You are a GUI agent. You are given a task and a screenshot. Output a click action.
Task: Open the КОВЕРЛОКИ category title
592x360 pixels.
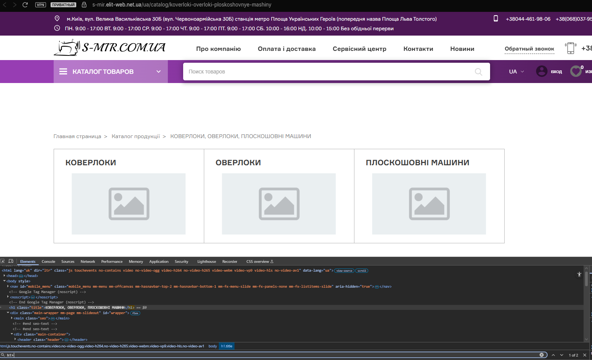pyautogui.click(x=91, y=163)
